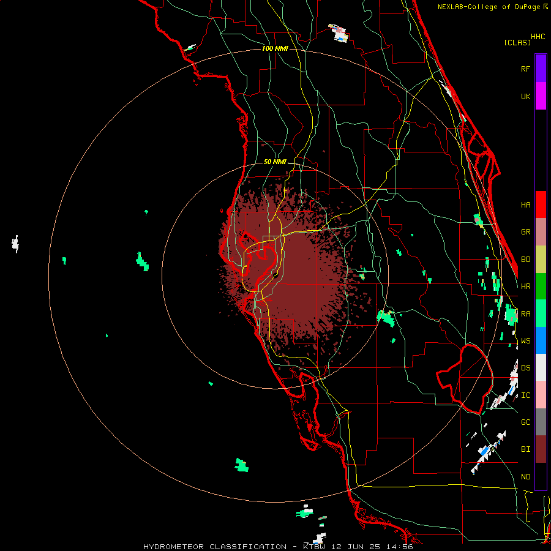Click the HHC product label
This screenshot has width=551, height=551.
538,37
